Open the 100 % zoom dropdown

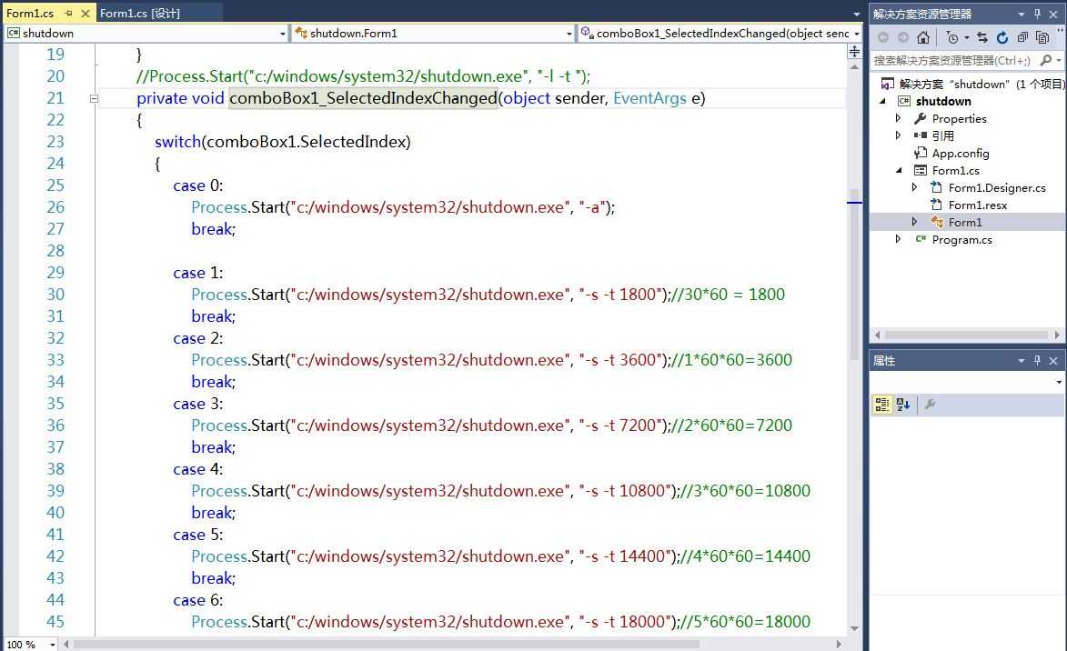tap(53, 645)
